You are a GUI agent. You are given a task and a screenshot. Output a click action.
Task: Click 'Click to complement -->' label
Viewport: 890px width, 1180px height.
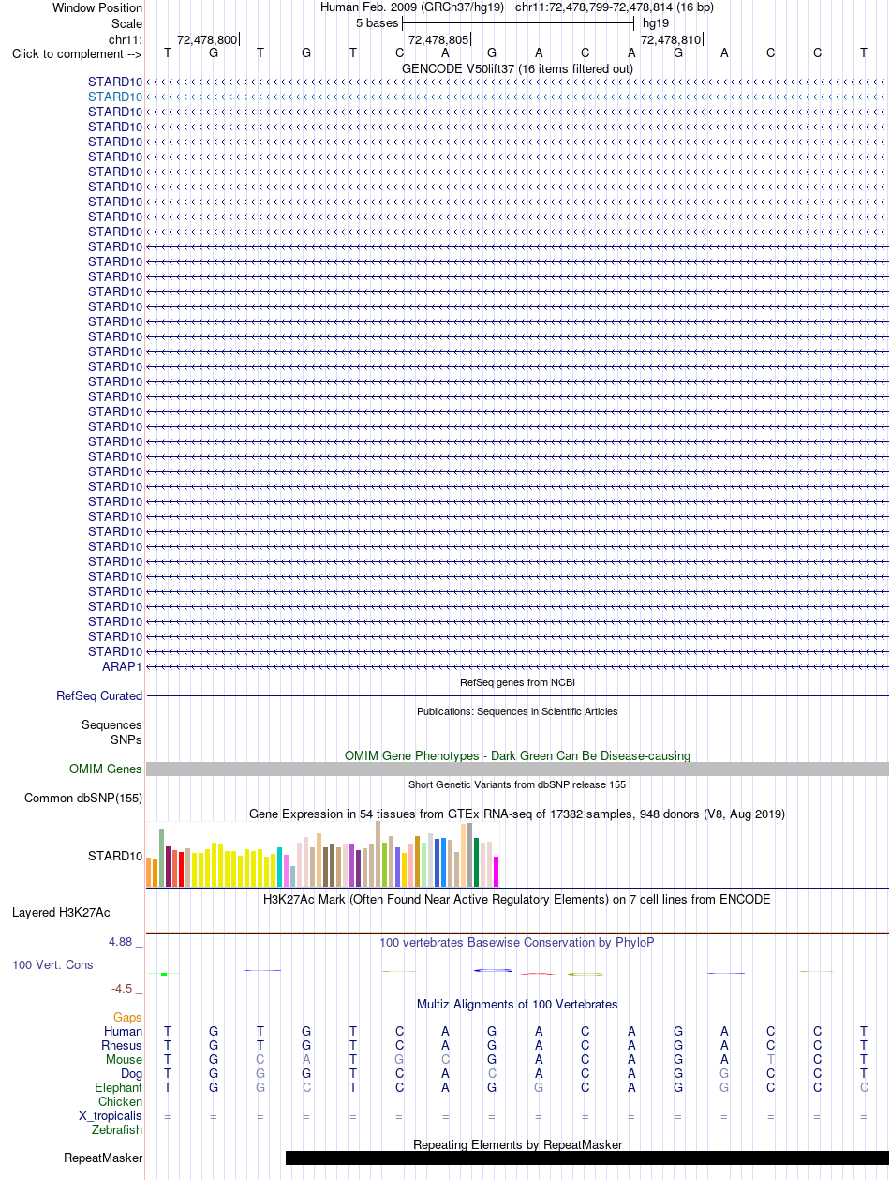[x=77, y=53]
